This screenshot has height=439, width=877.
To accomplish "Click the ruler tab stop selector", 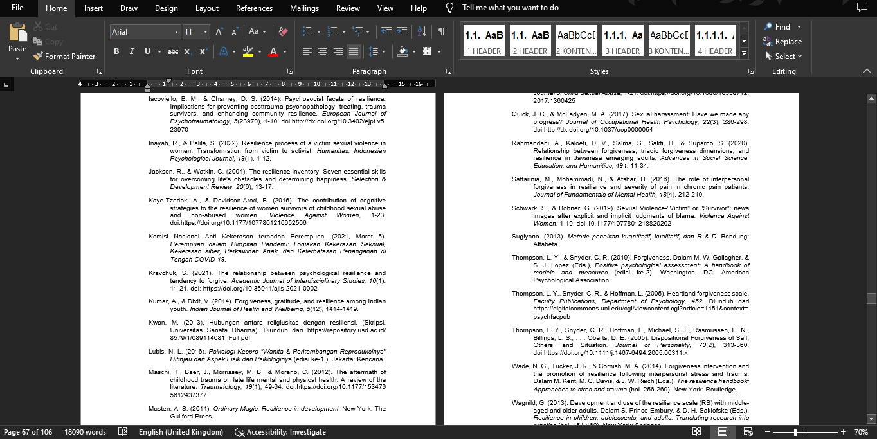I will tap(6, 84).
